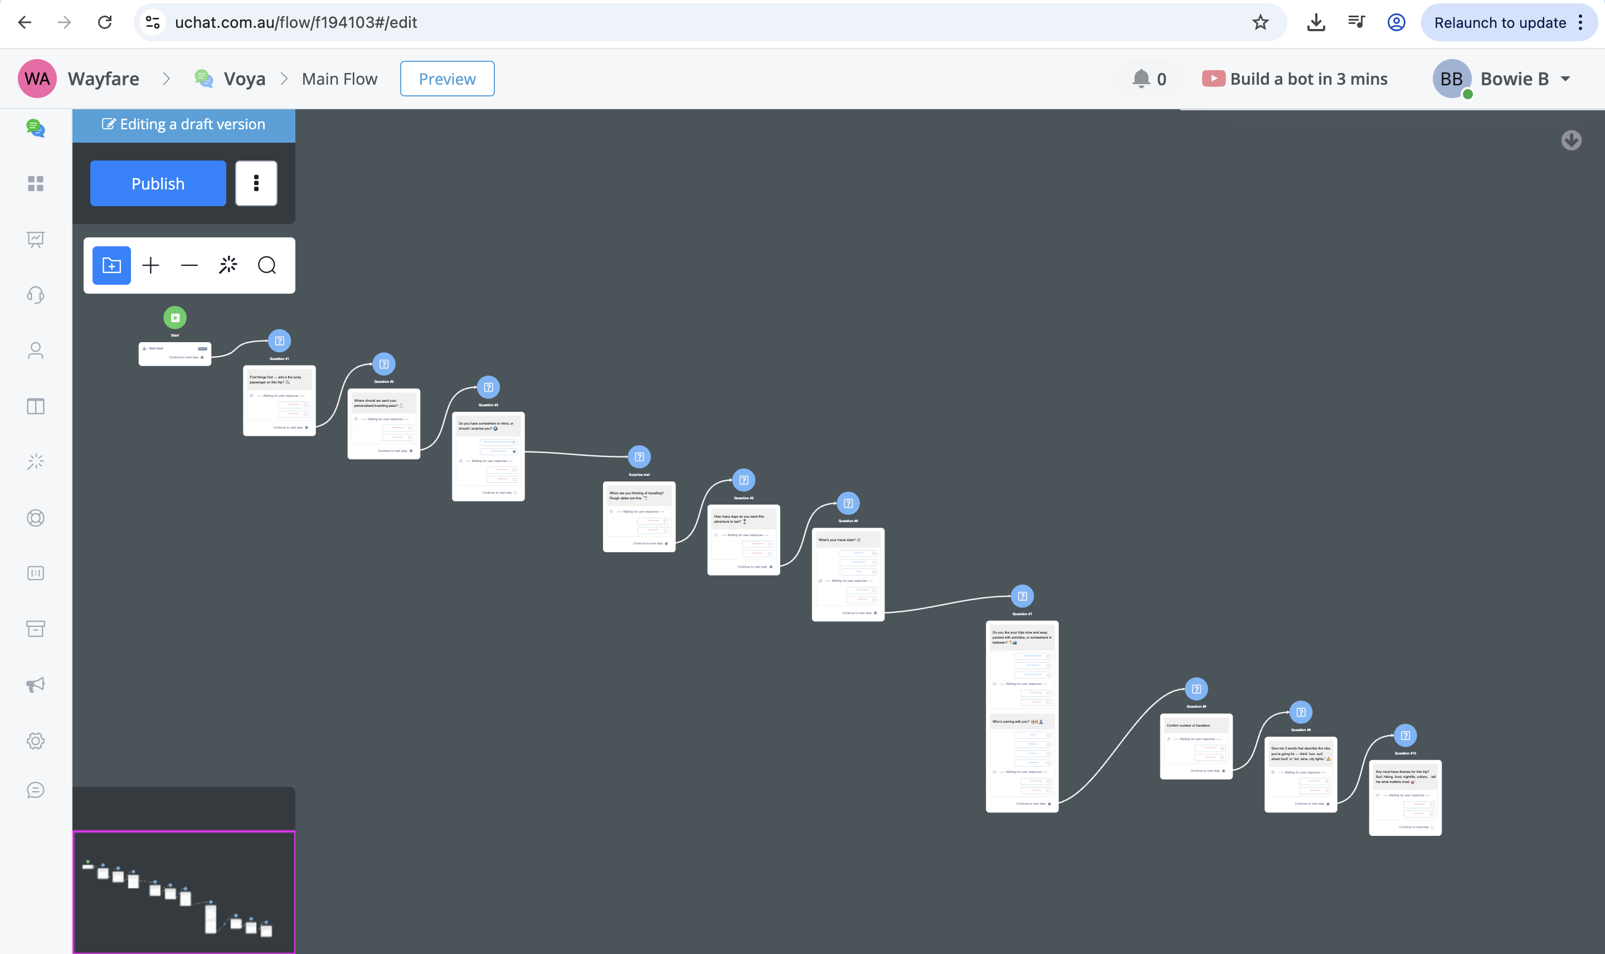Select the Question #10 node icon
This screenshot has height=954, width=1605.
[x=1405, y=736]
